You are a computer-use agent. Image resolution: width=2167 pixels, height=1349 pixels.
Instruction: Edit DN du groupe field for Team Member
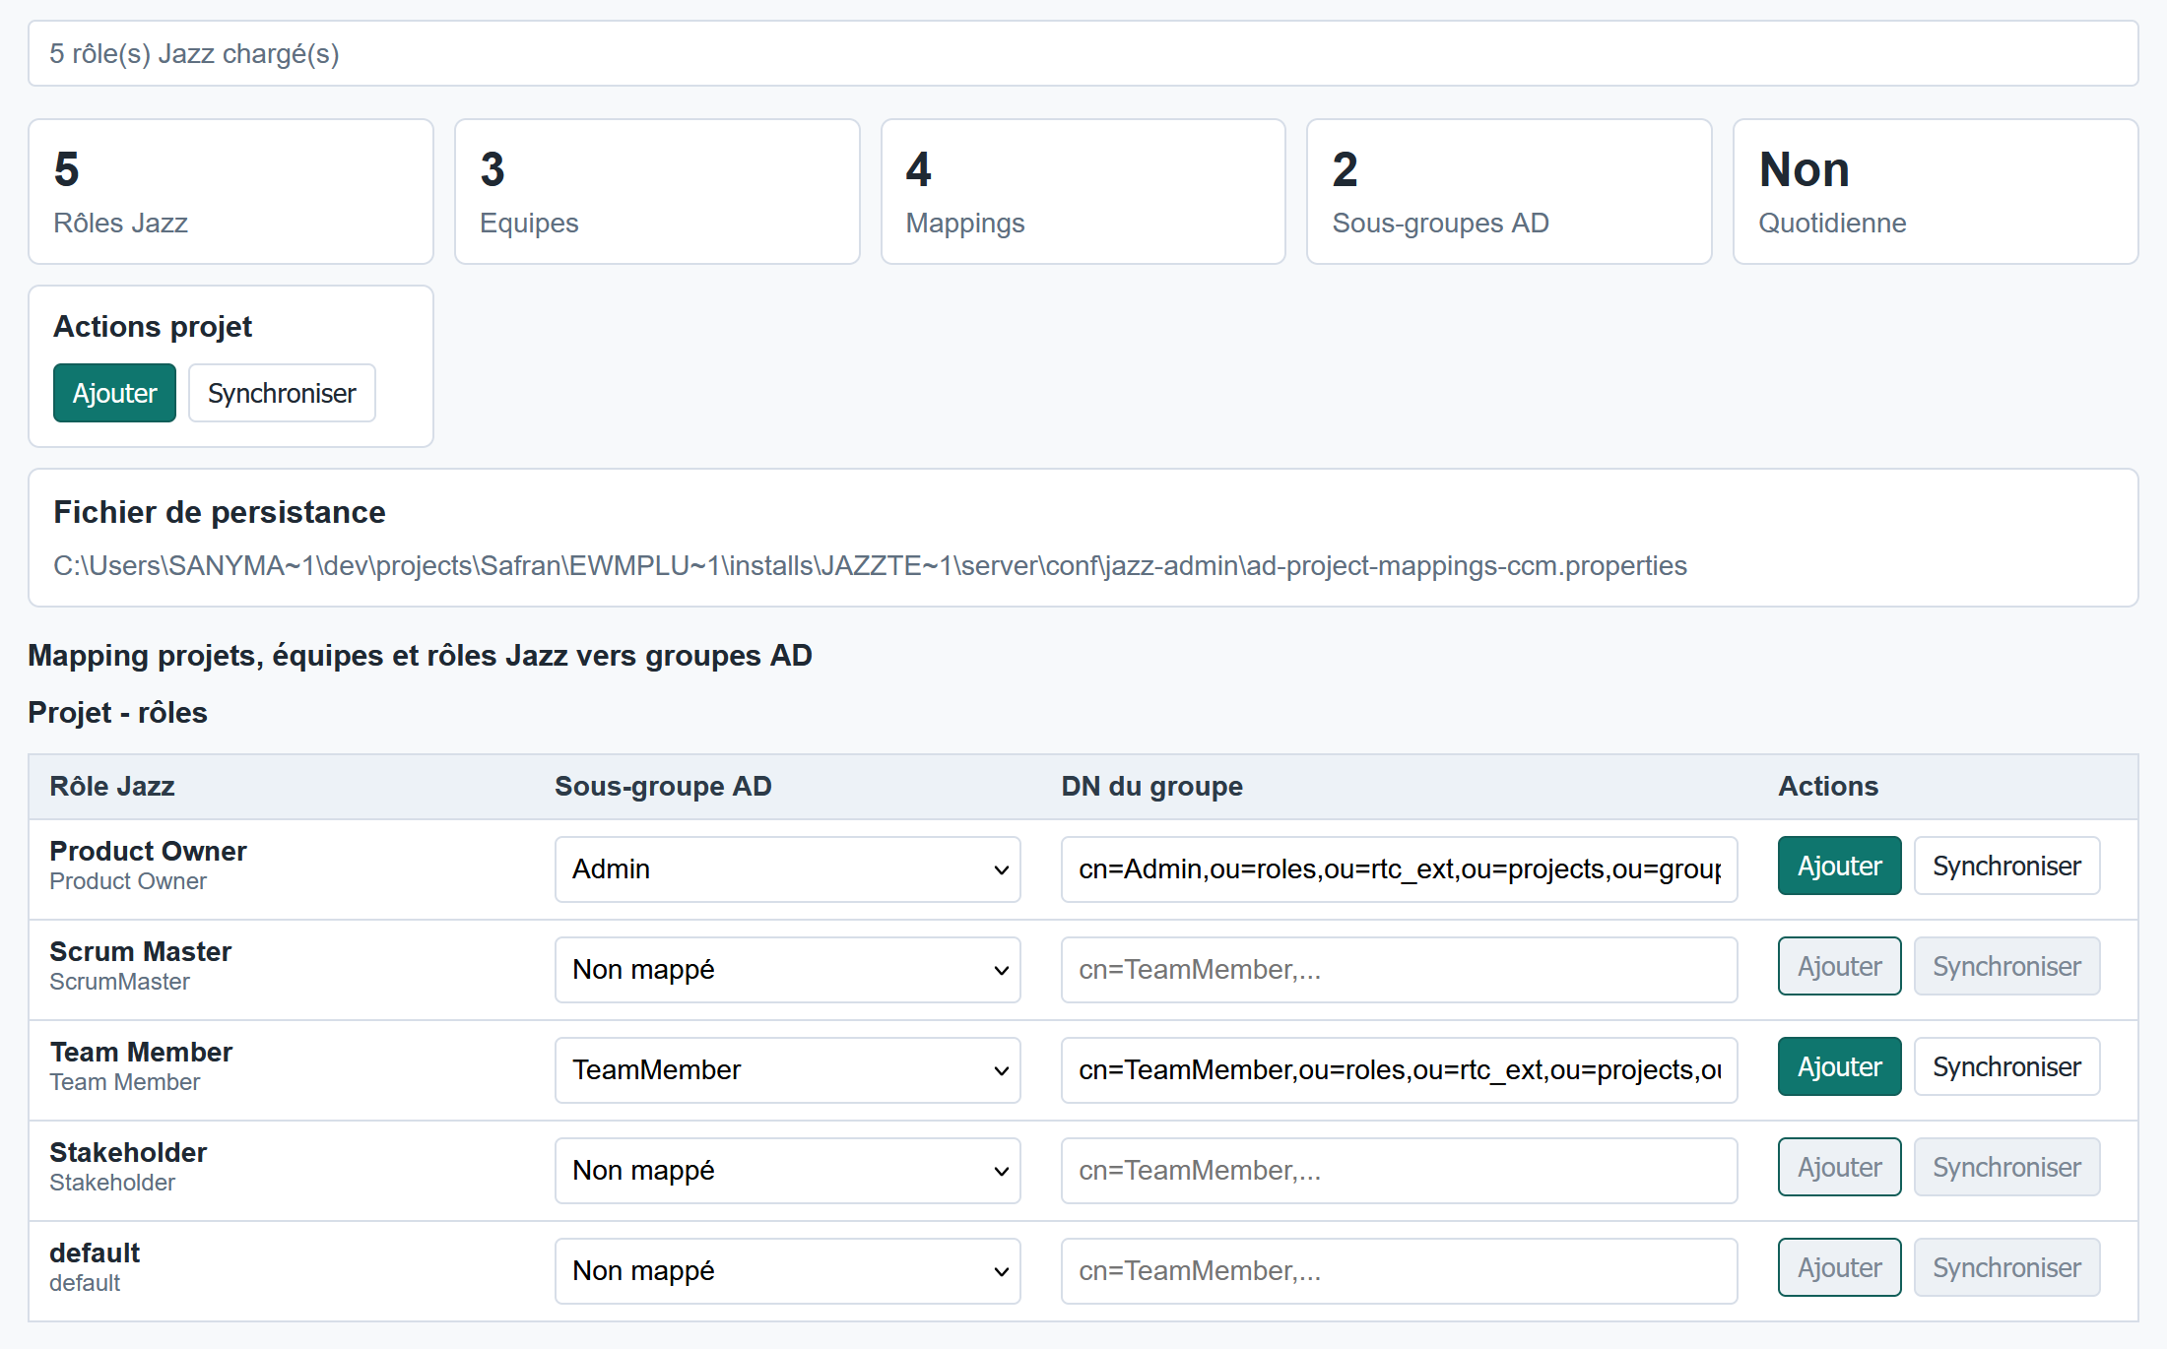(1400, 1070)
